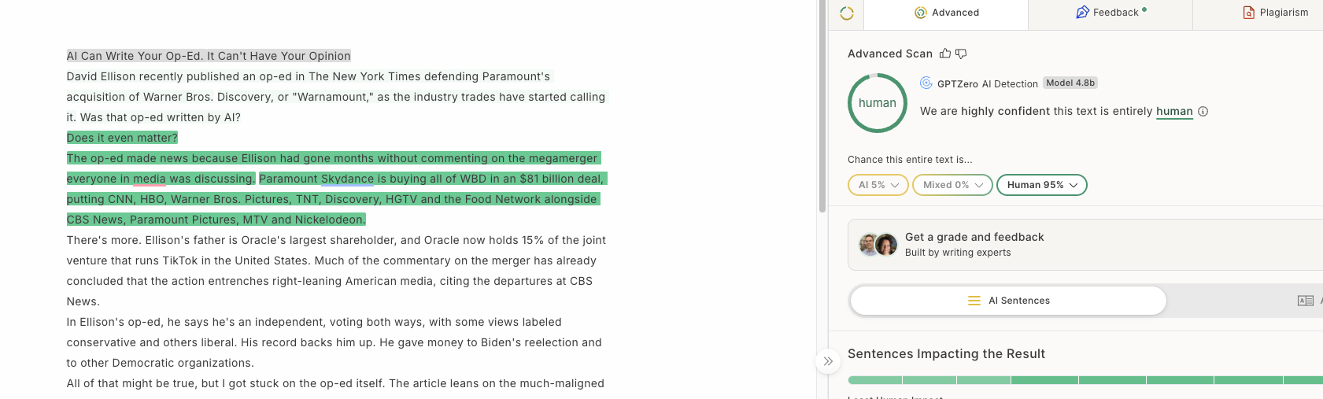Click the thumbs down icon for Advanced Scan
The width and height of the screenshot is (1323, 399).
pos(961,54)
